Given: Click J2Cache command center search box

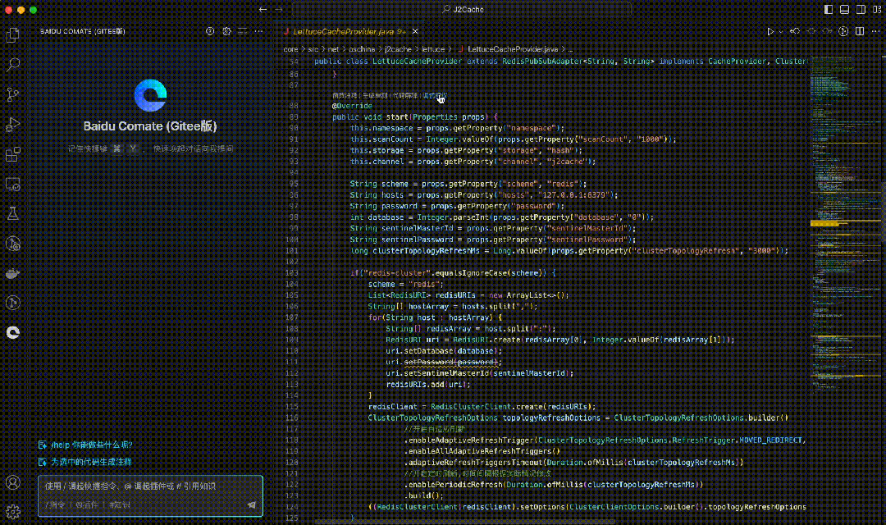Looking at the screenshot, I should point(462,10).
